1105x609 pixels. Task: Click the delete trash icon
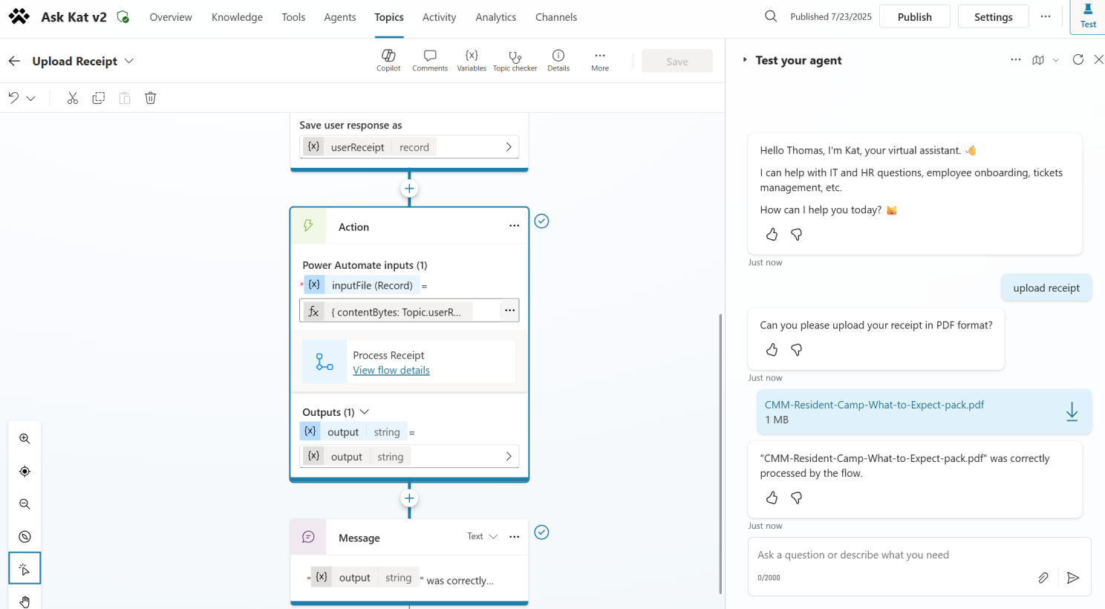[x=151, y=98]
